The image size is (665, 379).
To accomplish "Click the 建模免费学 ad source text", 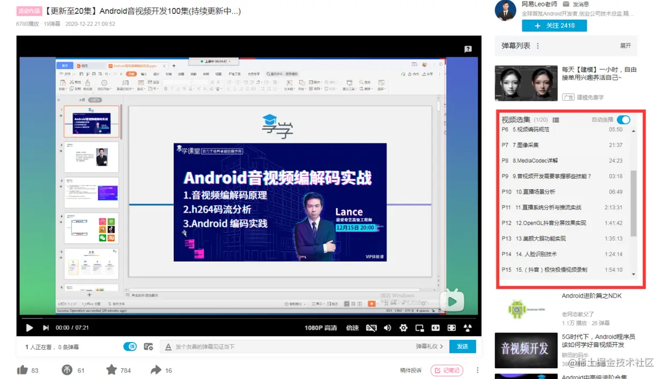I will point(590,98).
